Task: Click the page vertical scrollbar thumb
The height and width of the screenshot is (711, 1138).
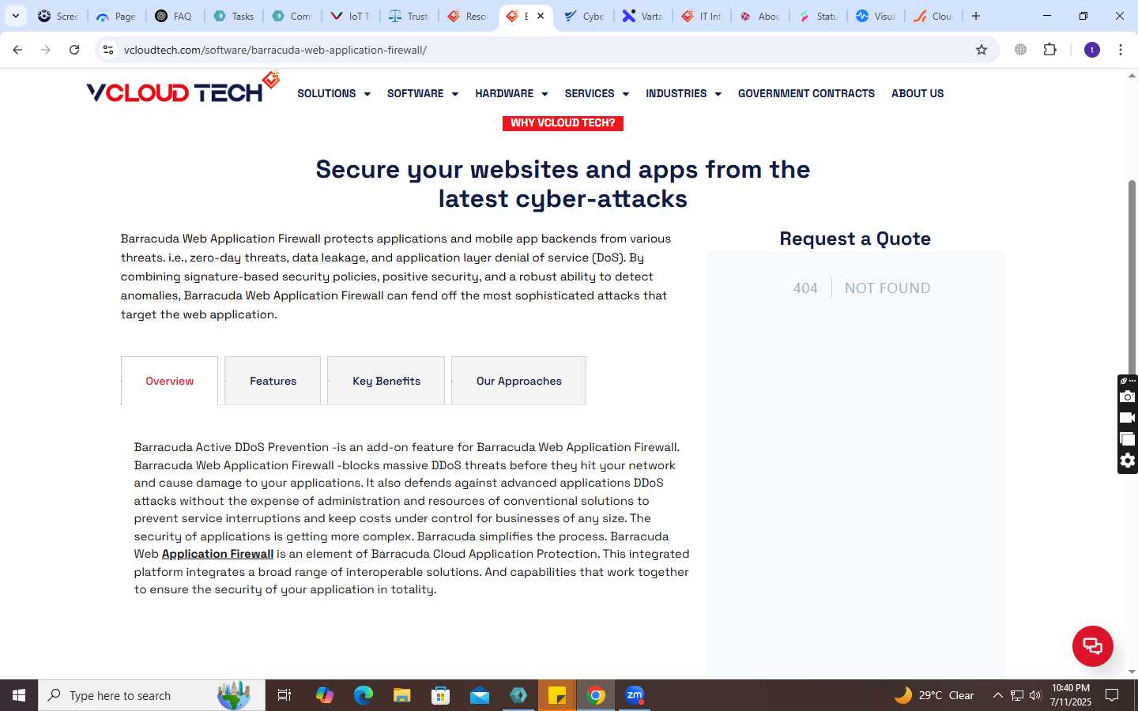Action: (x=1132, y=276)
